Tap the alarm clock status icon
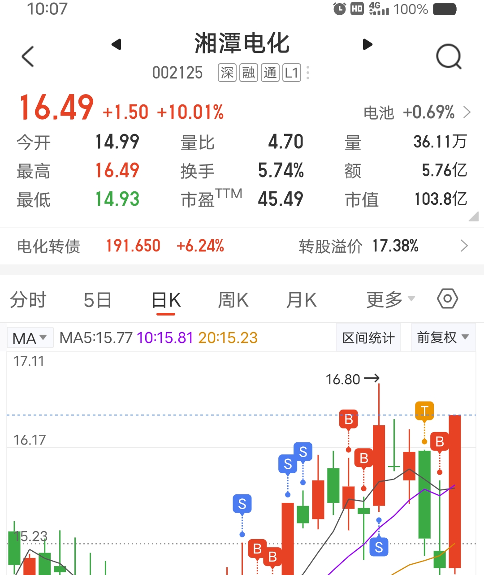 click(x=340, y=9)
